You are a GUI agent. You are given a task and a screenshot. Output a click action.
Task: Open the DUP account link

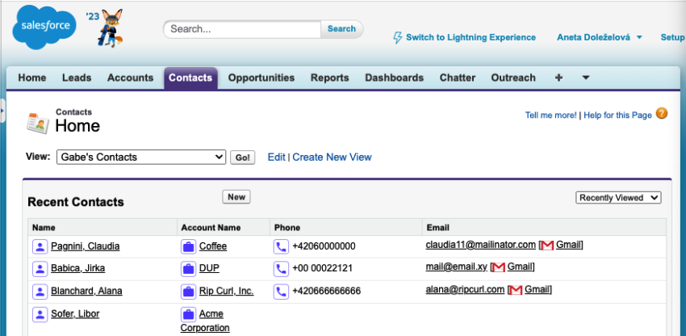pyautogui.click(x=209, y=268)
